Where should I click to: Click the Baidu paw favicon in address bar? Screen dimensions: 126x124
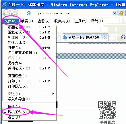[29, 13]
